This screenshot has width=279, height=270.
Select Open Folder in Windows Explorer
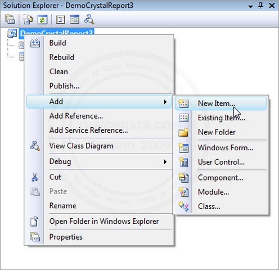point(104,222)
